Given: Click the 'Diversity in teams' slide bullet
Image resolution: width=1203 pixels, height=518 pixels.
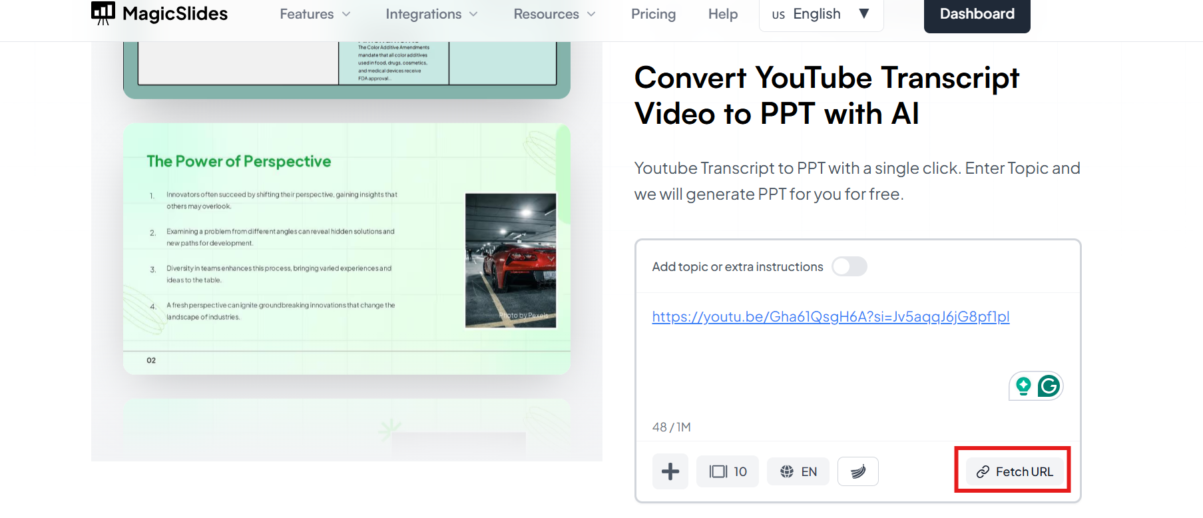Looking at the screenshot, I should click(x=279, y=274).
